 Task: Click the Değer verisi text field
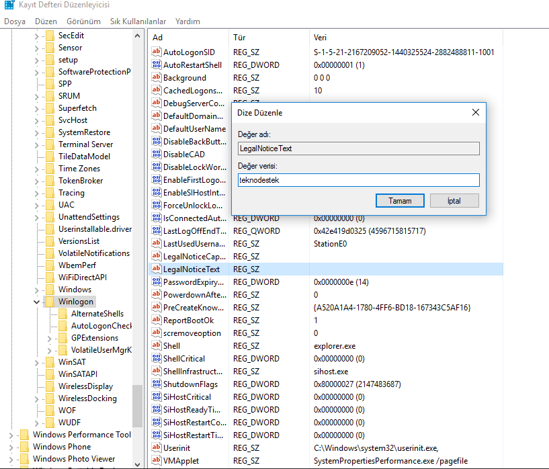[358, 180]
